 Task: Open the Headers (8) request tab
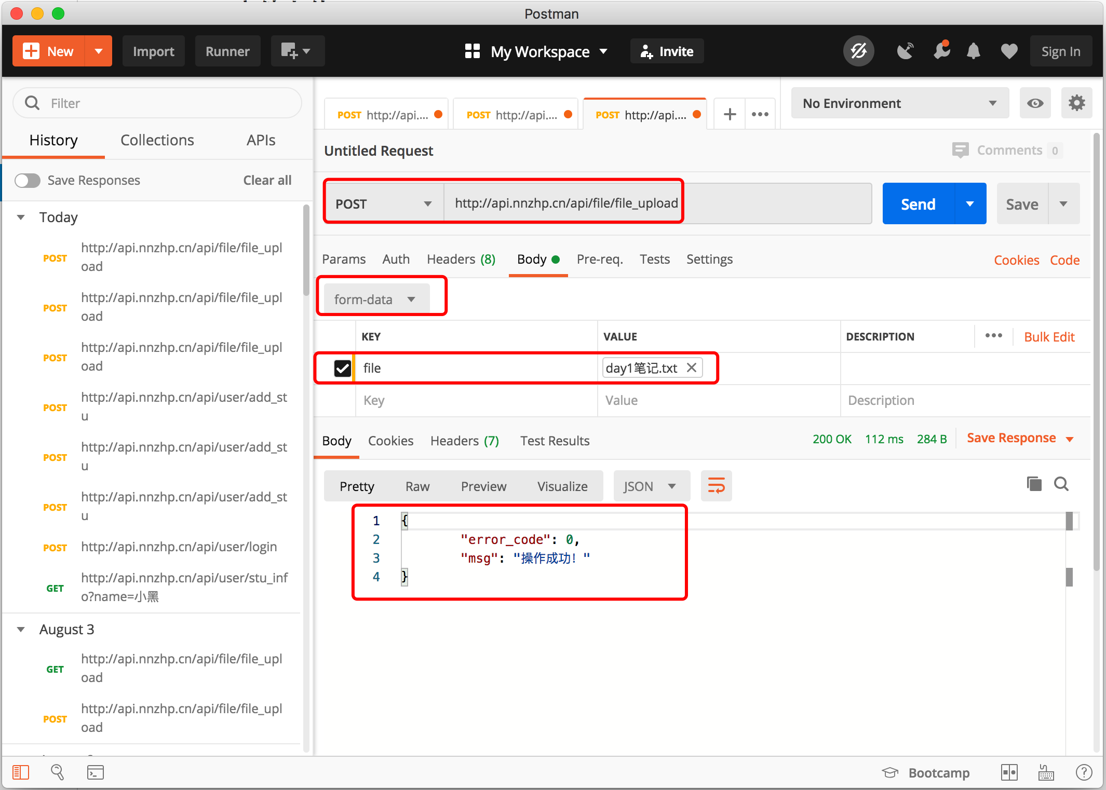pos(461,259)
